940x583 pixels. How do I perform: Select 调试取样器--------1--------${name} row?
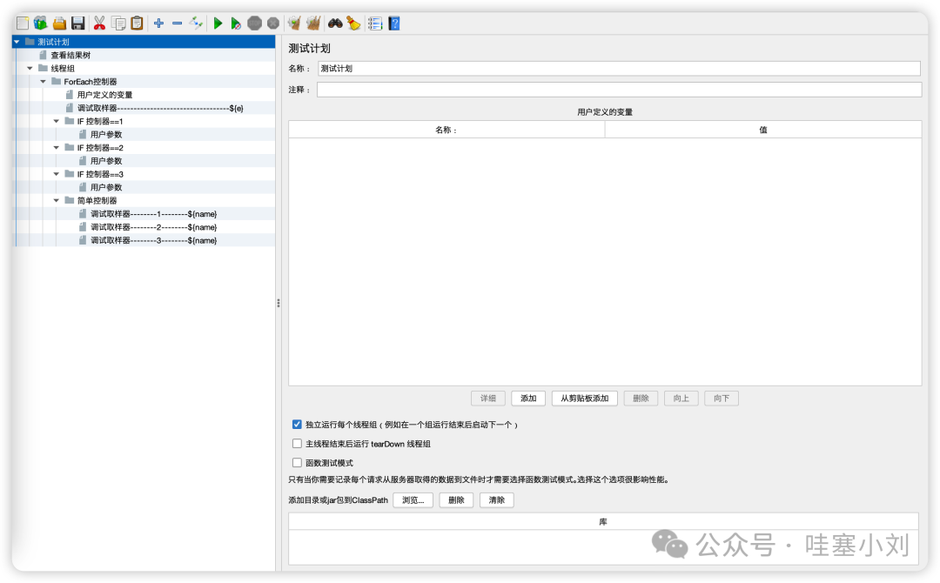coord(144,213)
